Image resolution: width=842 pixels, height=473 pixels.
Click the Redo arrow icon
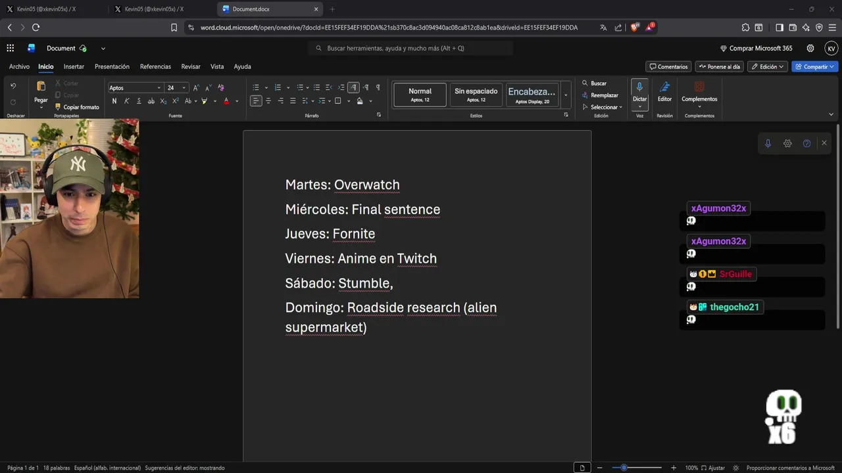[13, 102]
